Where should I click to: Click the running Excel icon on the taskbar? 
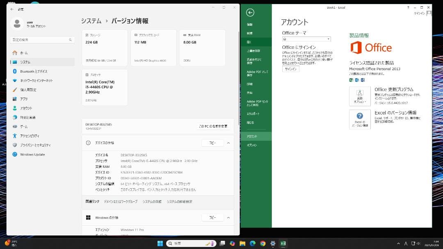pos(283,243)
